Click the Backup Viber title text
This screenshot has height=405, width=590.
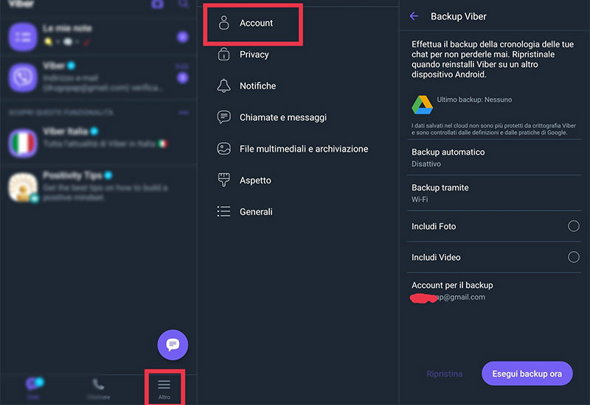(458, 16)
